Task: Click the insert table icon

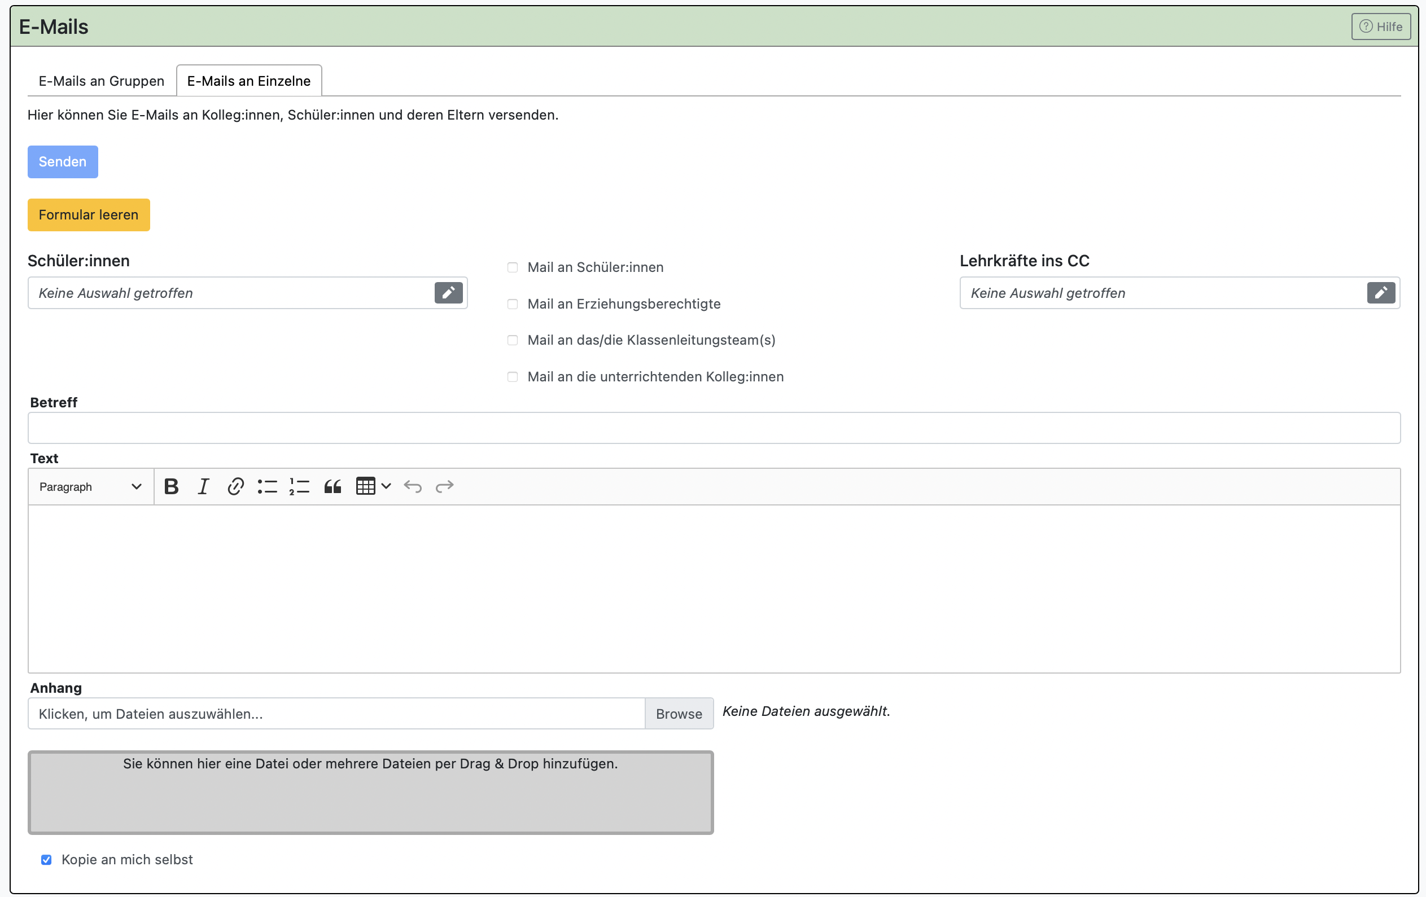Action: pos(365,486)
